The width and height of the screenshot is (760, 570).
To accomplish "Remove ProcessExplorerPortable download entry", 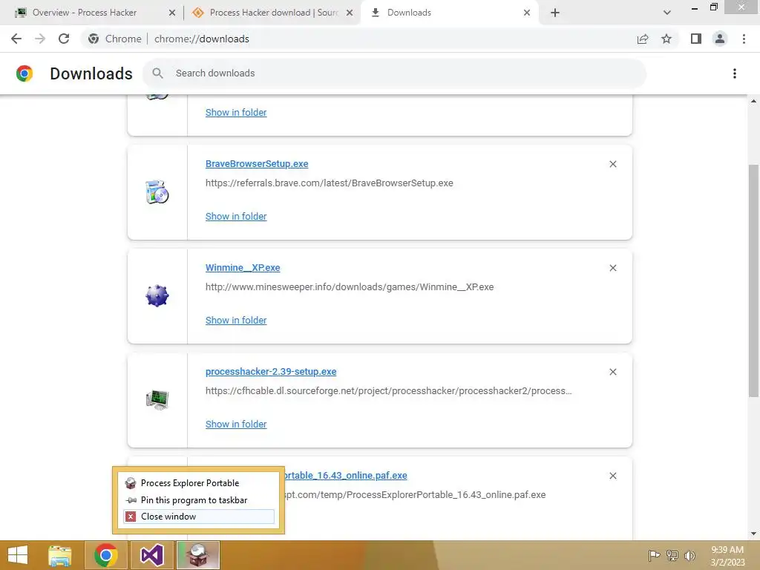I will [x=613, y=476].
